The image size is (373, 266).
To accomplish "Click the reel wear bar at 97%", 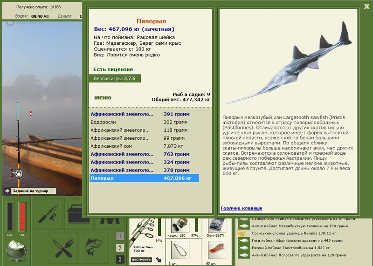I will coord(196,225).
